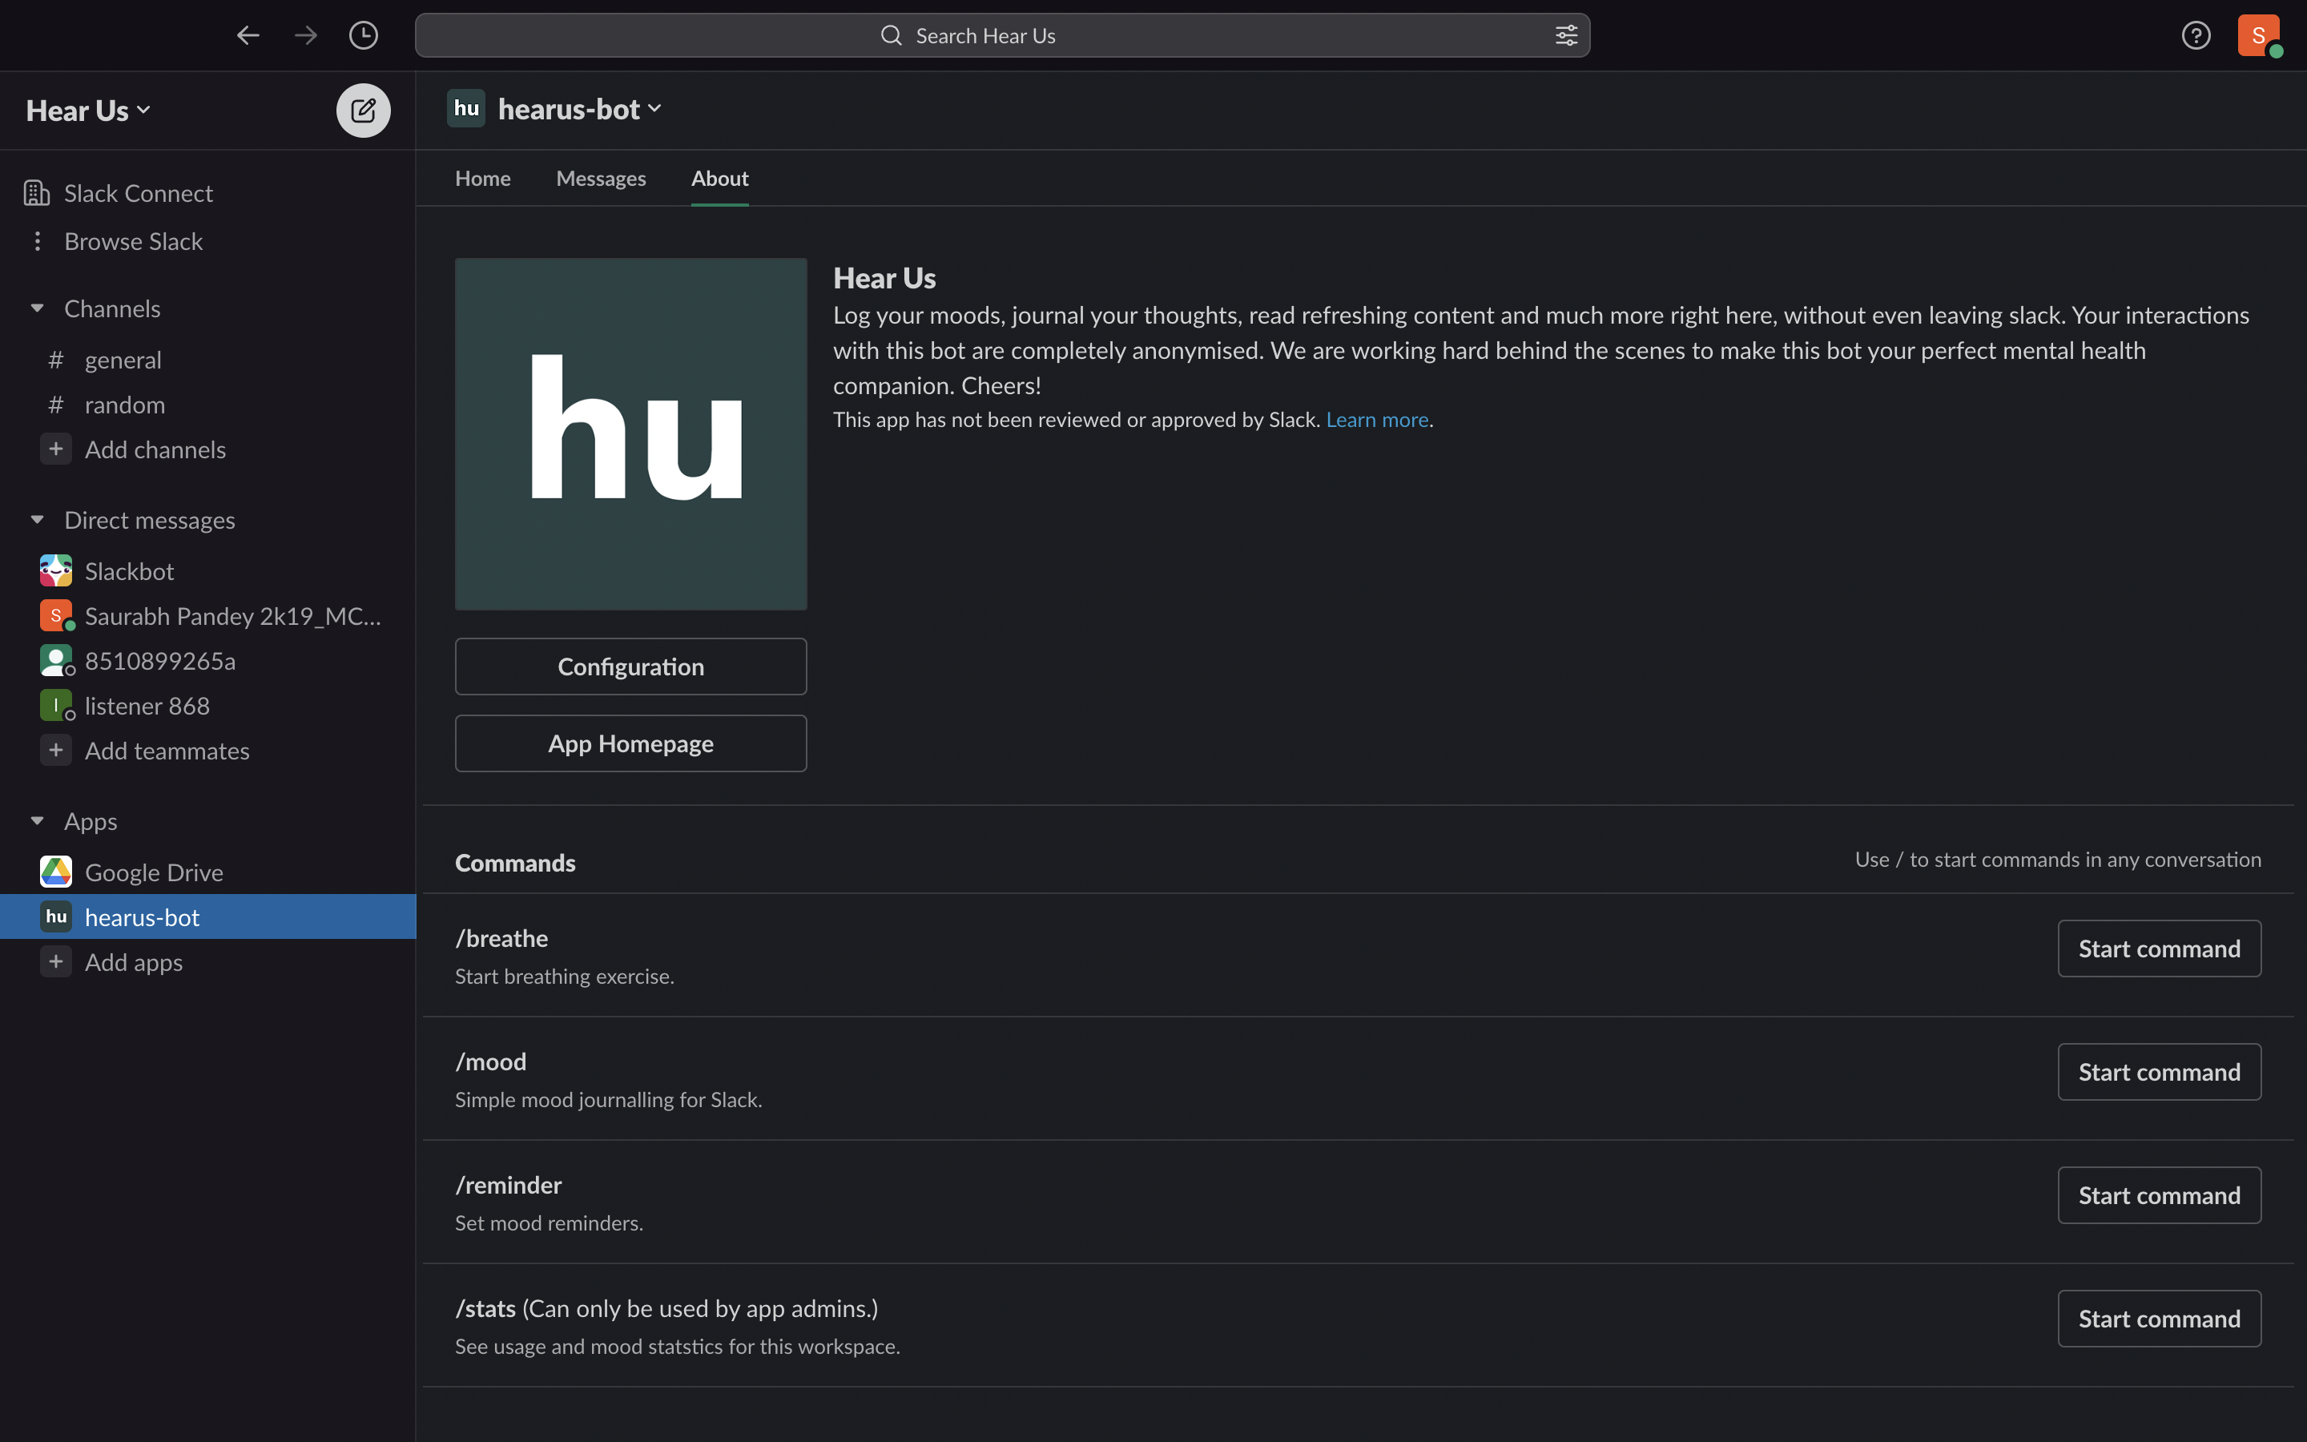The width and height of the screenshot is (2307, 1442).
Task: Click the listener 868 avatar icon
Action: [x=56, y=706]
